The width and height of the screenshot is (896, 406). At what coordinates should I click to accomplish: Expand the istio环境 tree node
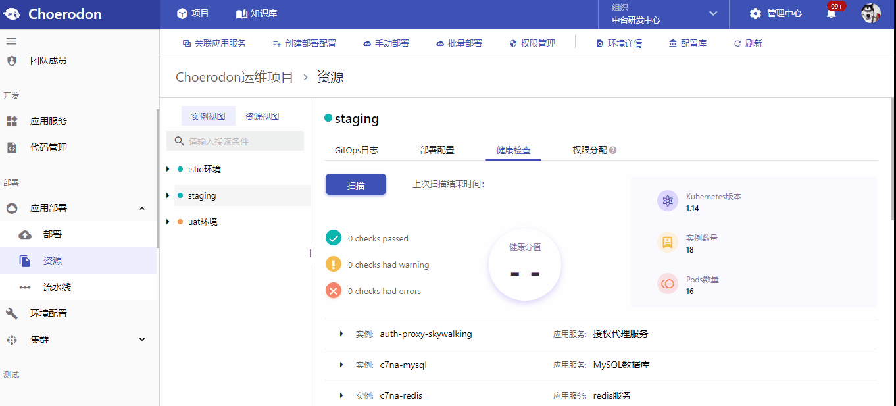[x=168, y=169]
